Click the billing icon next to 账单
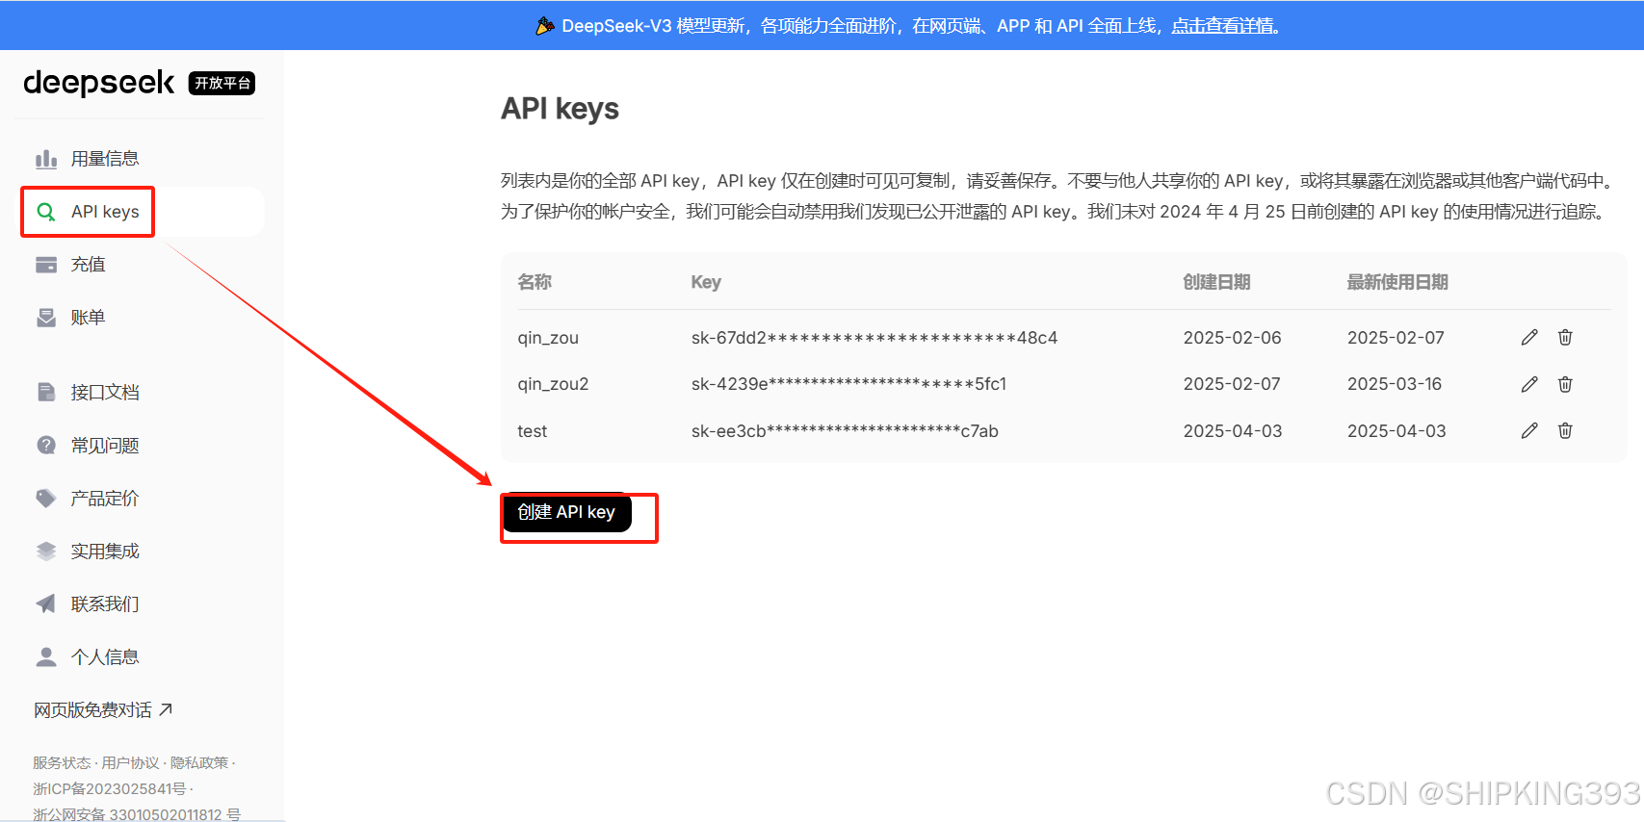This screenshot has width=1644, height=822. [x=46, y=318]
